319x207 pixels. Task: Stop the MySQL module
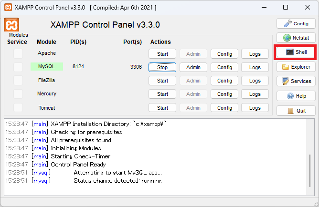[x=162, y=67]
